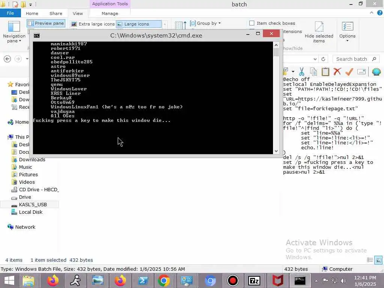The image size is (384, 288).
Task: Click the refresh button beside address bar
Action: pyautogui.click(x=323, y=59)
